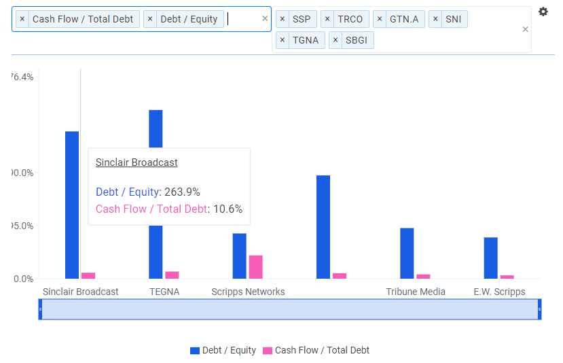Remove the Debt / Equity metric tag

tap(150, 19)
